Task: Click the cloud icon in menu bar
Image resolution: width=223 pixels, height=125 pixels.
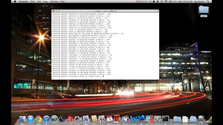Action: coord(154,1)
